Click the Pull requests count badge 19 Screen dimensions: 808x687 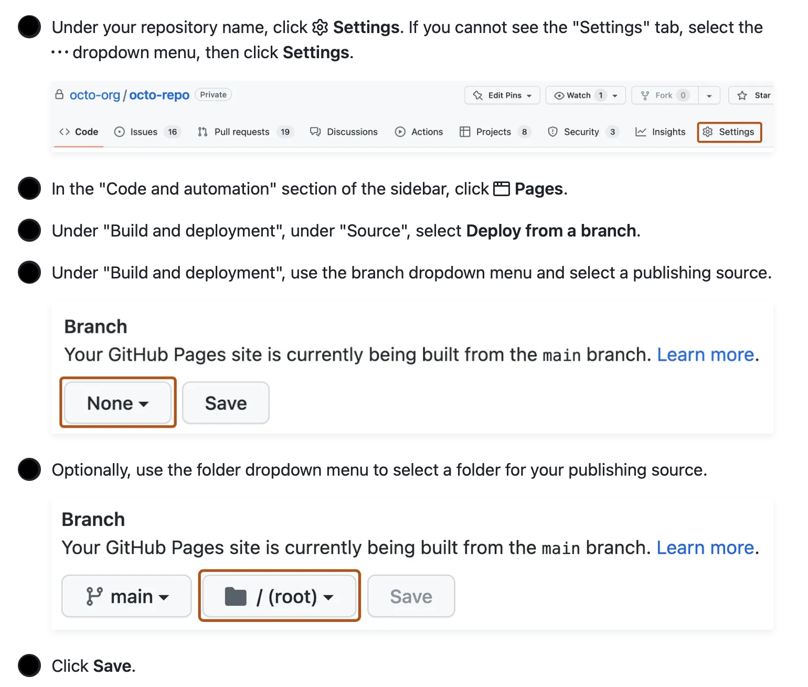(285, 132)
